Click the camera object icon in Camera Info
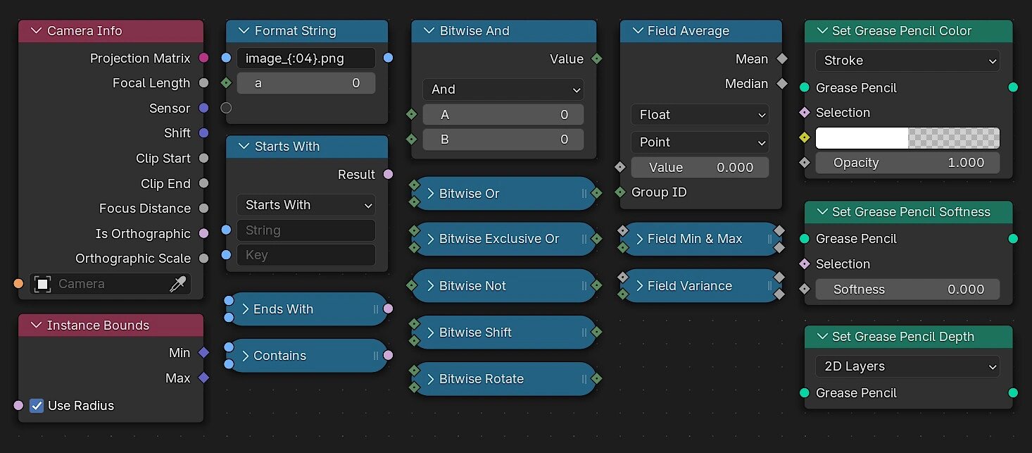 pyautogui.click(x=43, y=284)
